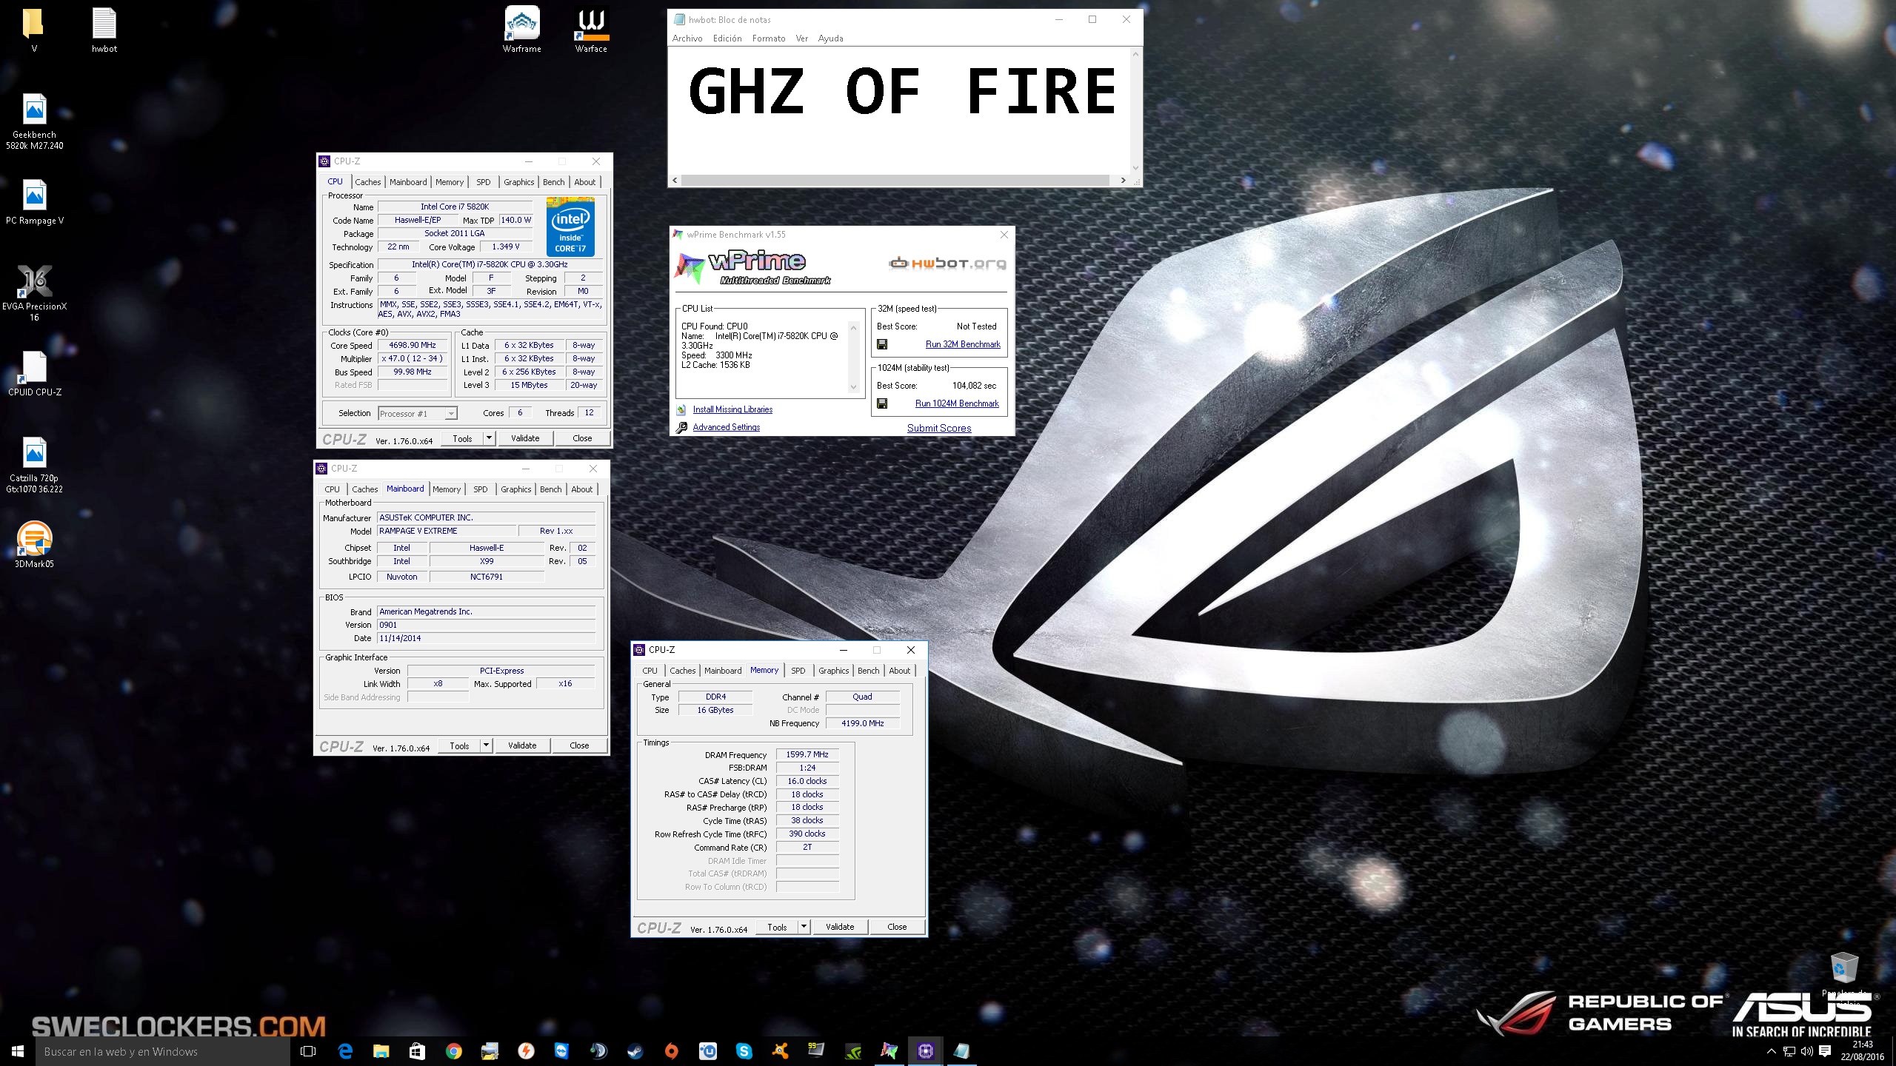Image resolution: width=1896 pixels, height=1066 pixels.
Task: Open Microsoft Edge from the taskbar
Action: coord(345,1051)
